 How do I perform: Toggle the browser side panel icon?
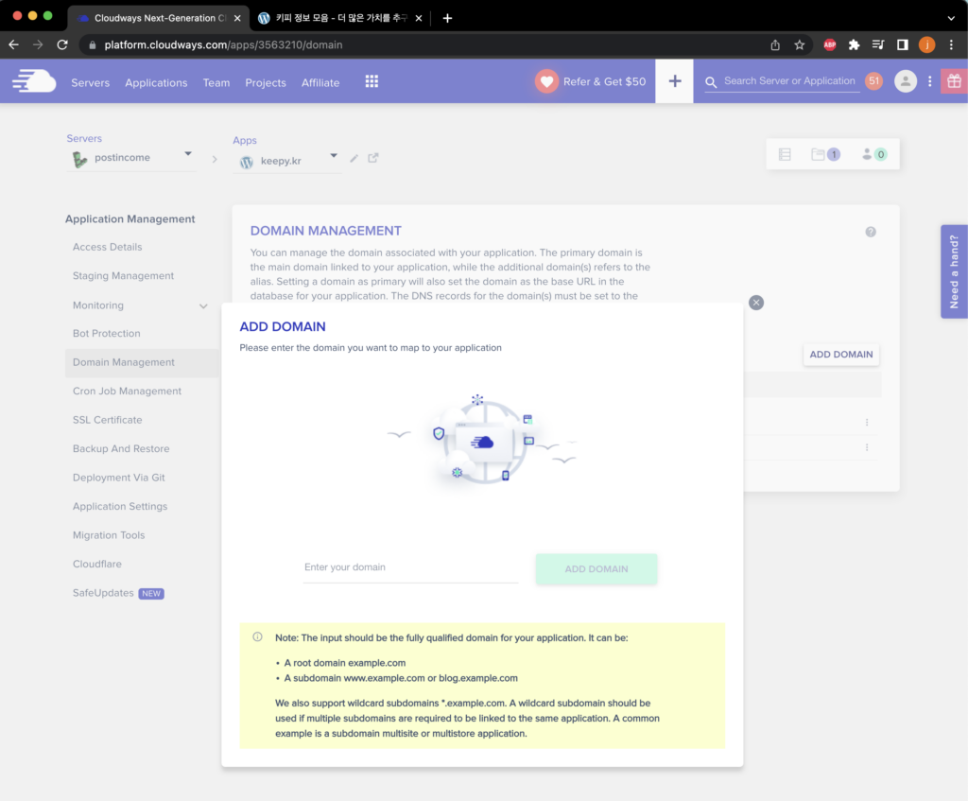902,44
